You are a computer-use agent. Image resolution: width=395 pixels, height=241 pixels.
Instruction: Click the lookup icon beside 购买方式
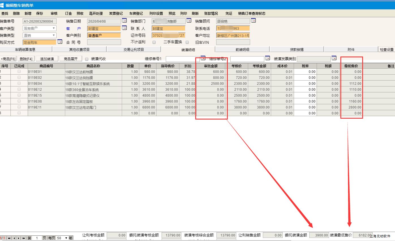click(x=60, y=42)
